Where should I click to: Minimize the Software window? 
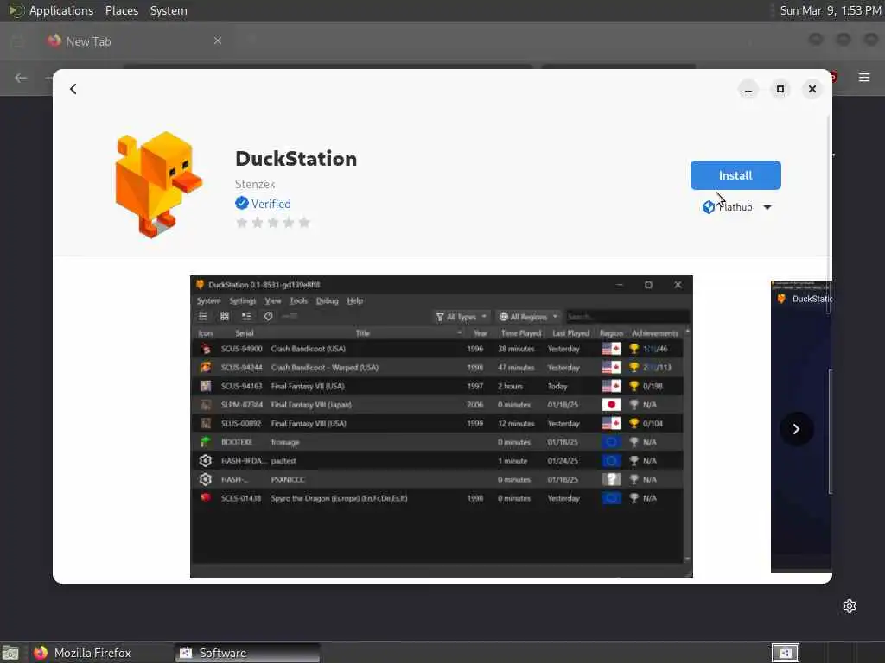(x=748, y=89)
